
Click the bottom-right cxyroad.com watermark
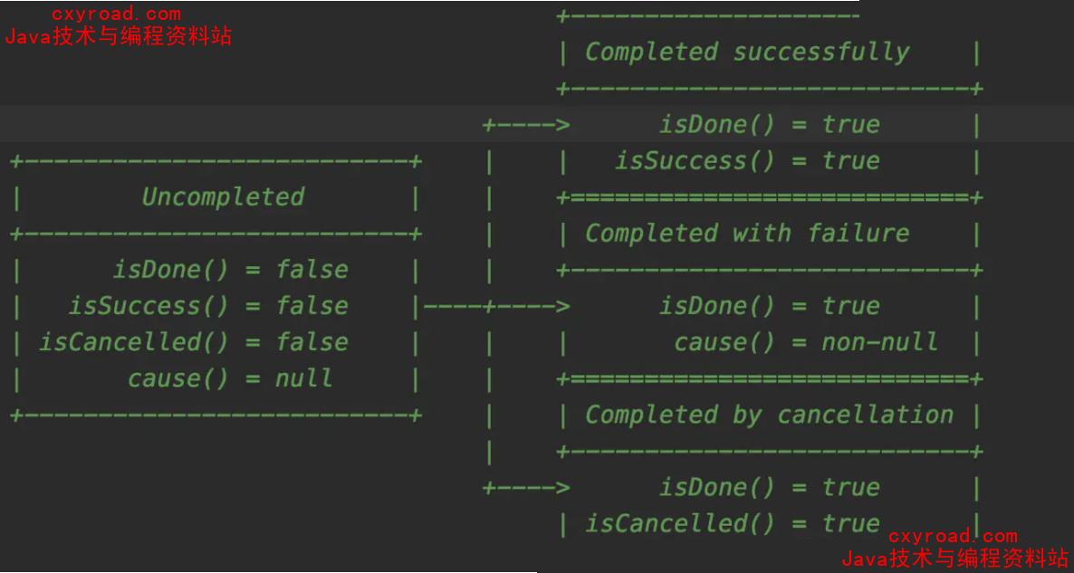tap(953, 536)
